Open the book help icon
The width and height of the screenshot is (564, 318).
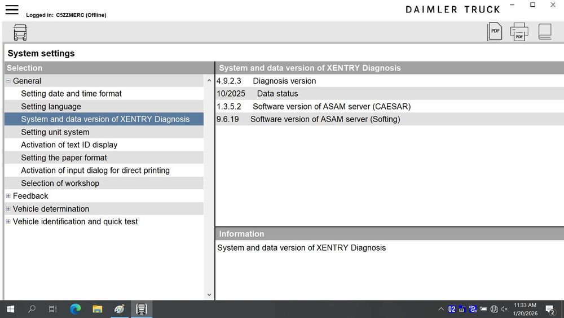[545, 32]
